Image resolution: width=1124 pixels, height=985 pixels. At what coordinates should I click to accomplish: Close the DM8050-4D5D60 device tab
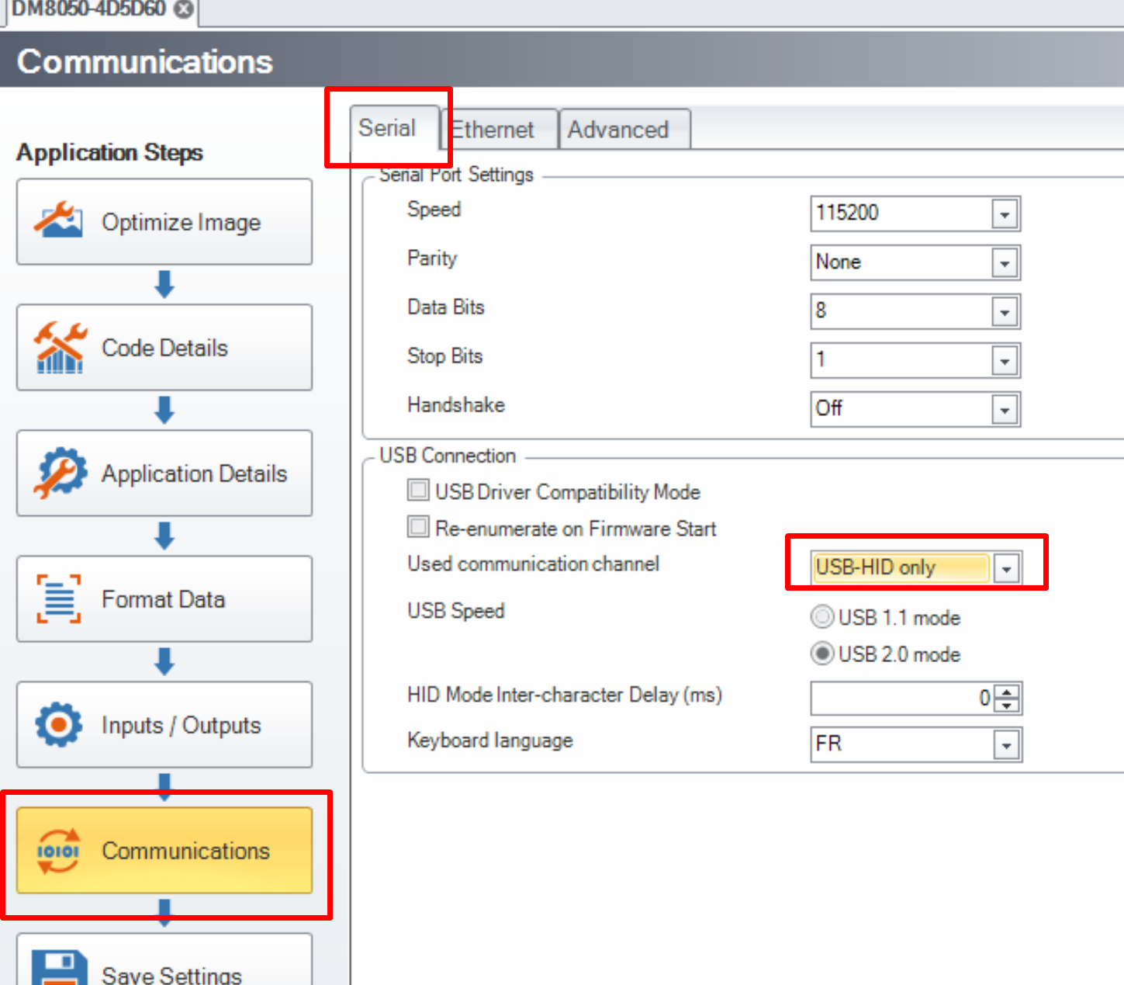184,9
